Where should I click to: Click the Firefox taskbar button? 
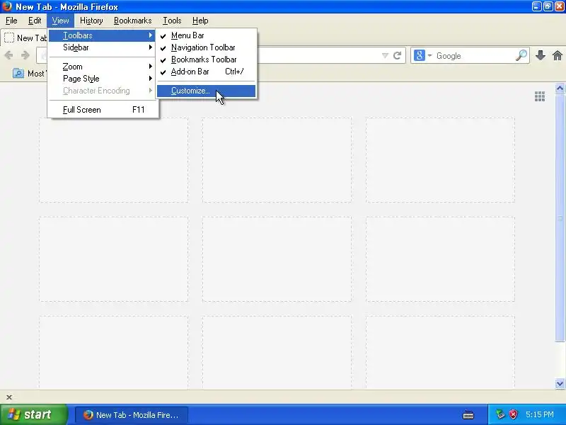pyautogui.click(x=132, y=415)
